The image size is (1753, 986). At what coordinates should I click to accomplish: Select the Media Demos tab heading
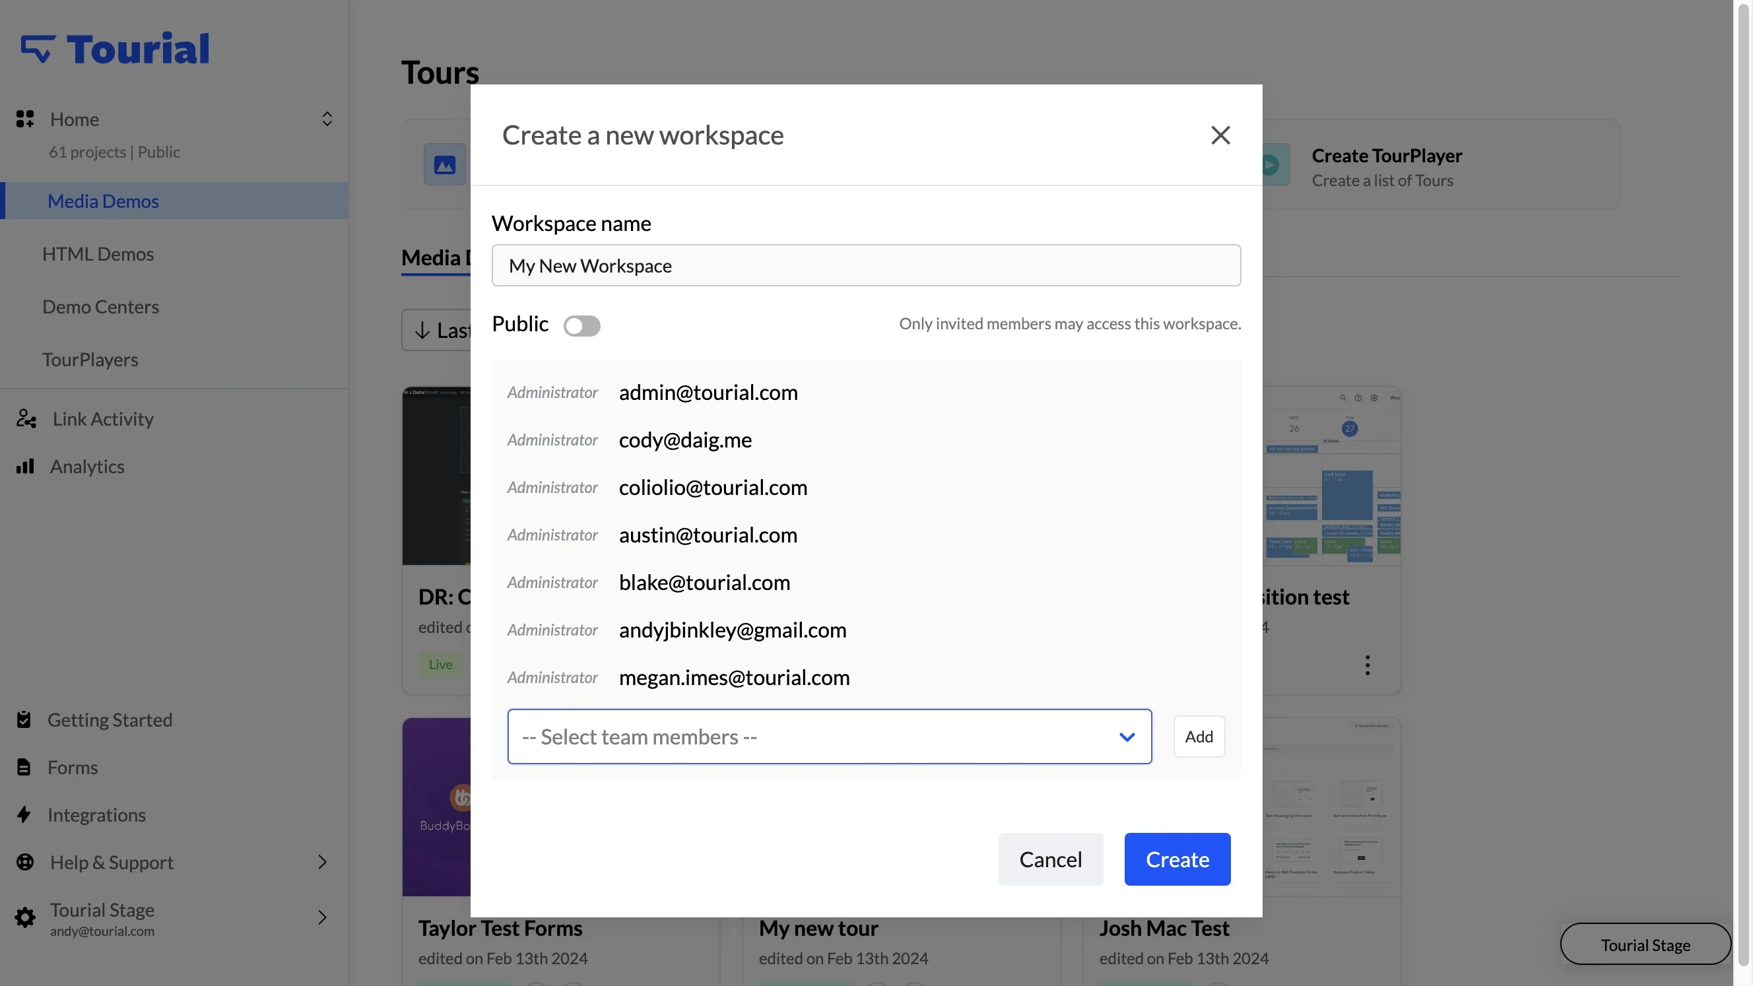pyautogui.click(x=436, y=259)
